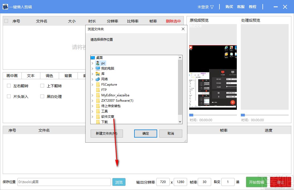The image size is (294, 190).
Task: Click the 软件文章 folder icon
Action: point(98,117)
